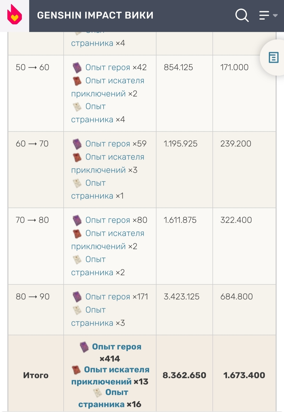
Task: Open 'Опыт искателя приключений' link in 70 → 80 row
Action: coord(115,233)
